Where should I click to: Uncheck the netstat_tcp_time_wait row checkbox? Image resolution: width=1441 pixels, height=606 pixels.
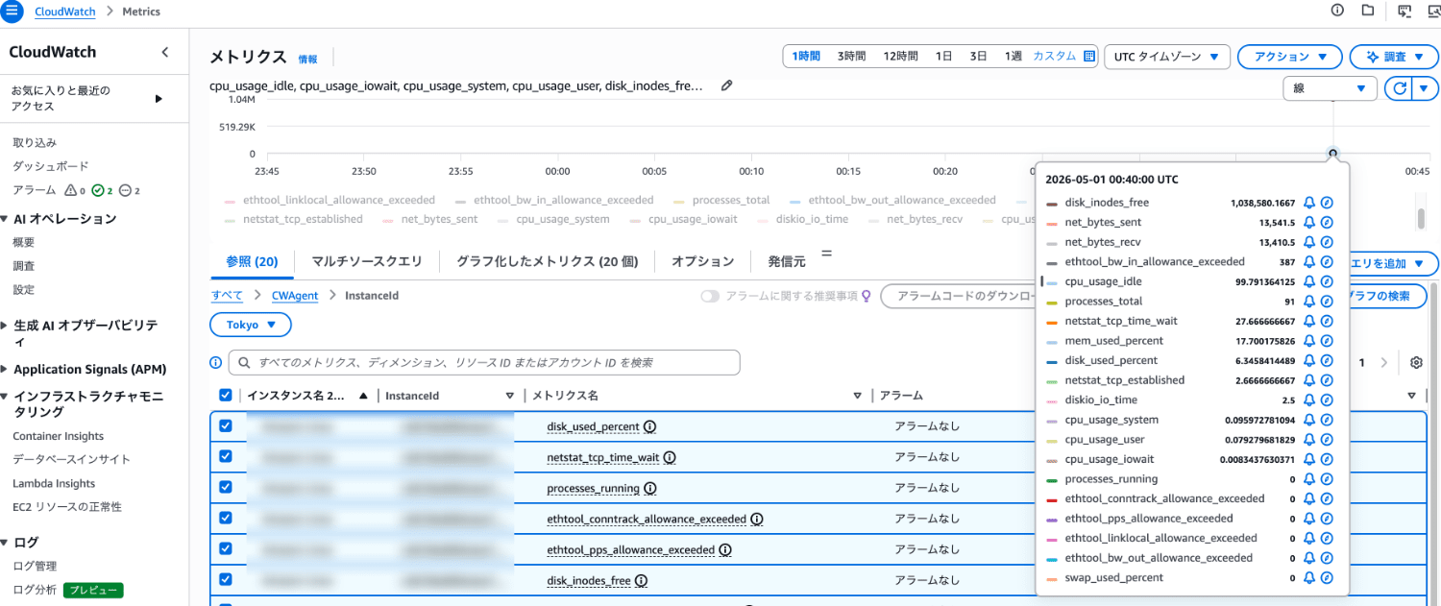[226, 456]
